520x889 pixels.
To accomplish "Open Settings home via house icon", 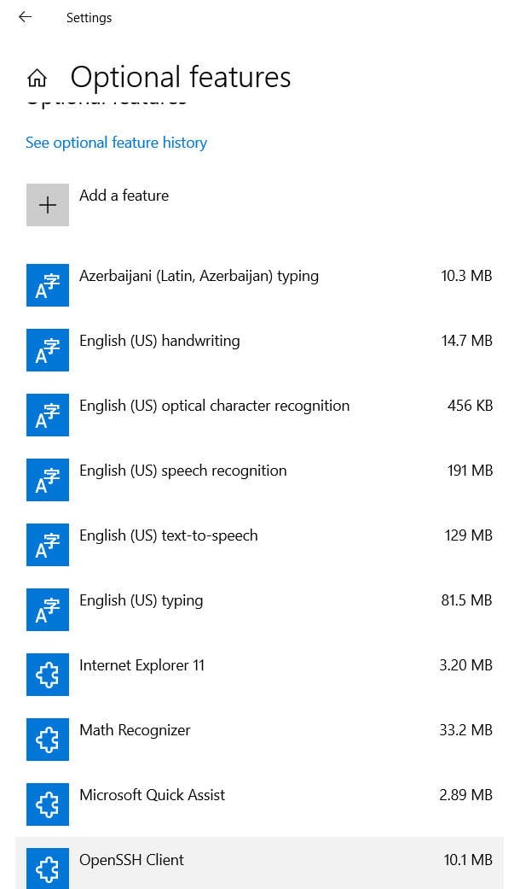I will (38, 78).
